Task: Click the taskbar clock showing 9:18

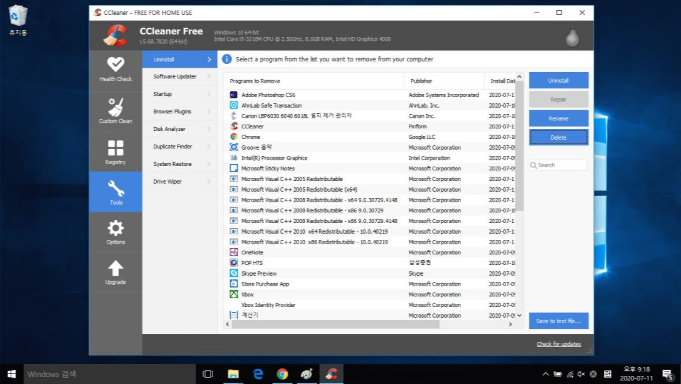Action: point(636,373)
